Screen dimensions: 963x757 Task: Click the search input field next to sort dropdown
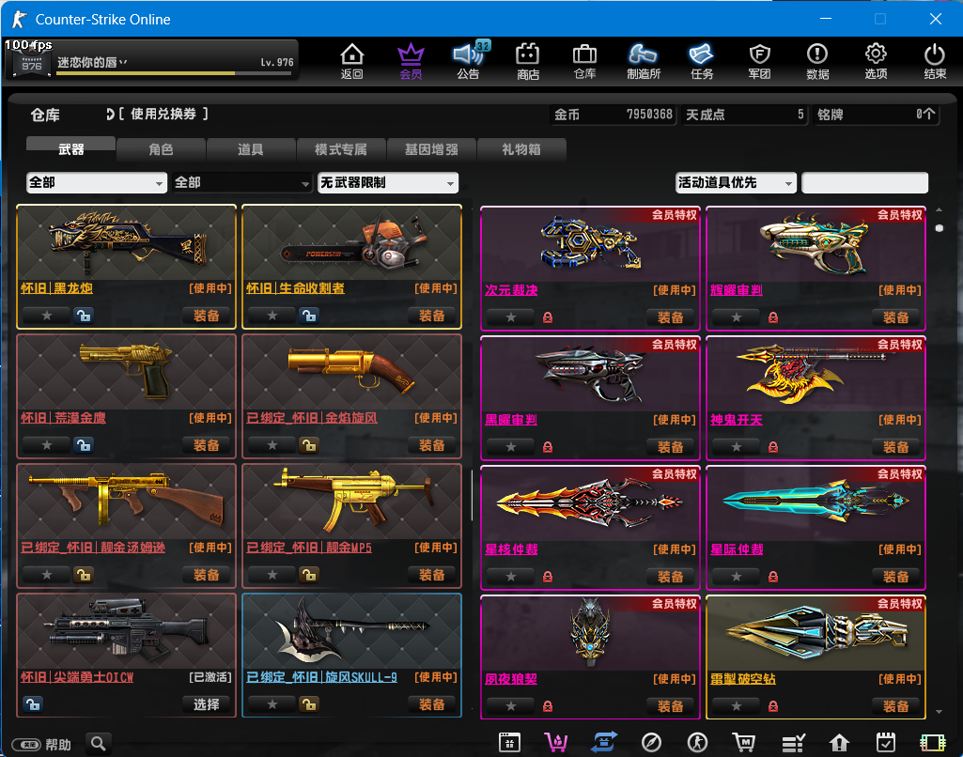click(864, 182)
